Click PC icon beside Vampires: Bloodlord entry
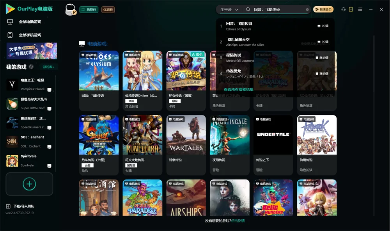 point(49,90)
